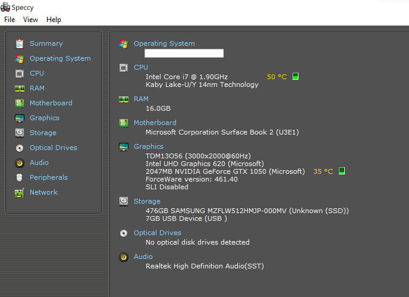Click the green temperature indicator next to 35 °C
Screen dimensions: 409x297
pos(342,171)
